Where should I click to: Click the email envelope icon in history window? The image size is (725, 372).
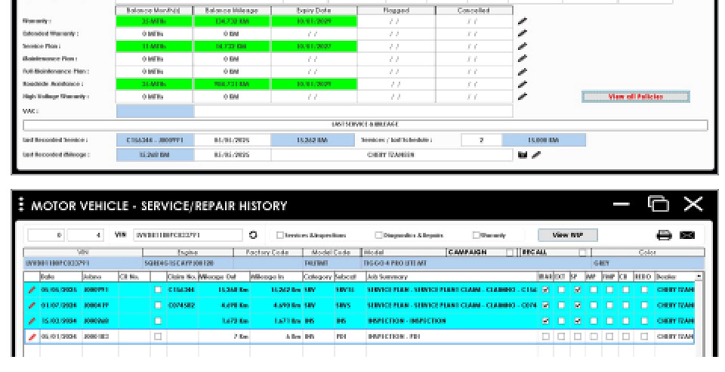pos(687,235)
